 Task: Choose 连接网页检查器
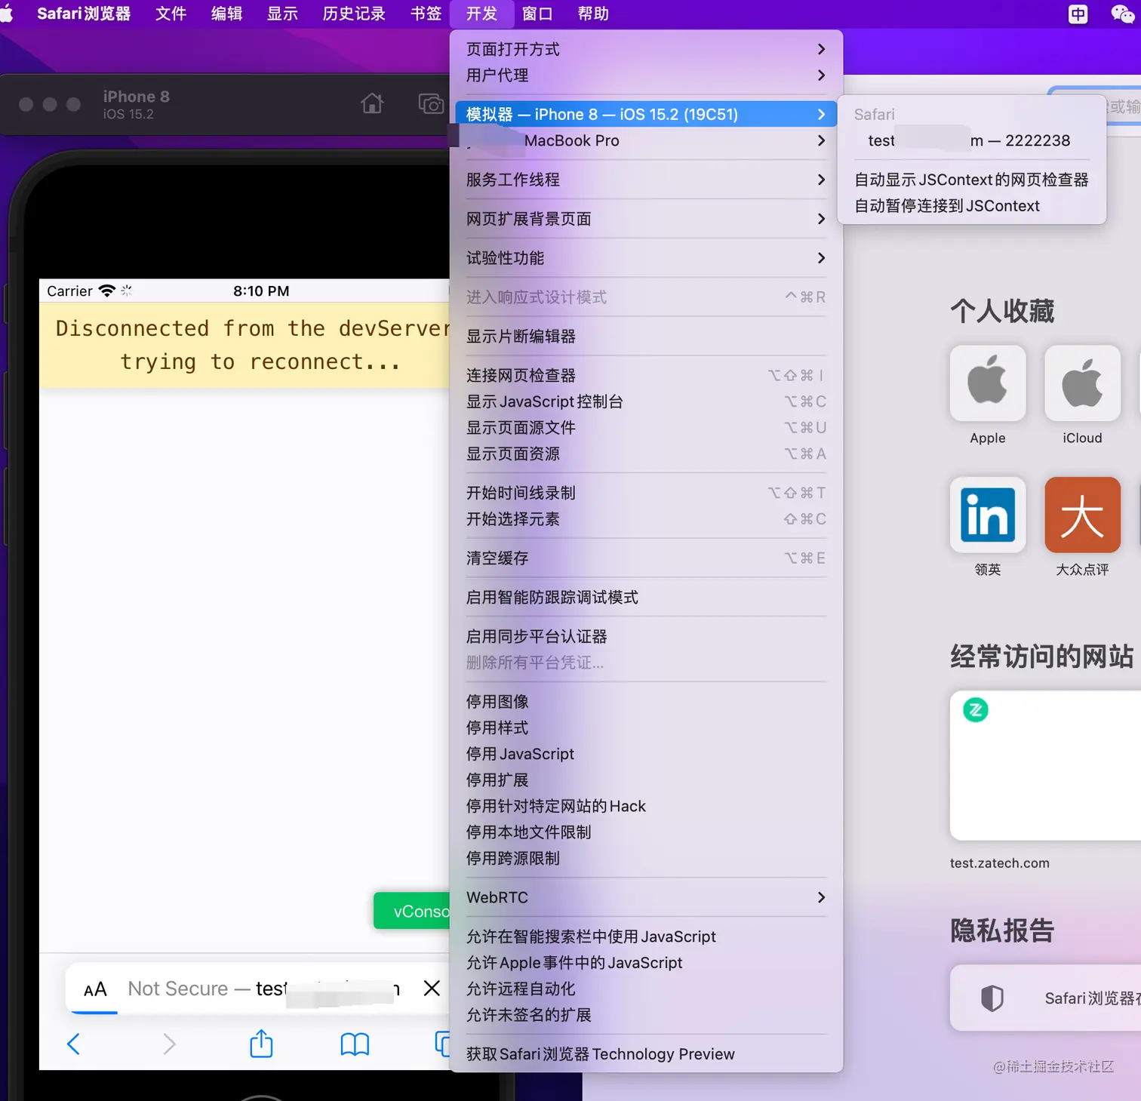pos(646,375)
